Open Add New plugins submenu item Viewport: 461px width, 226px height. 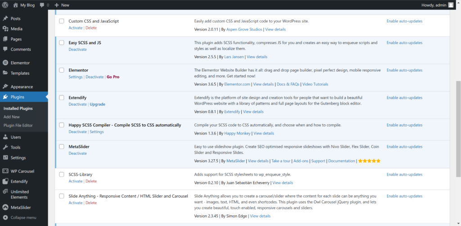pos(11,117)
